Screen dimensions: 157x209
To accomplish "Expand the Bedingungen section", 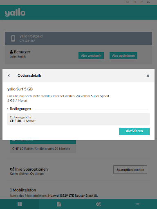I will [19, 109].
